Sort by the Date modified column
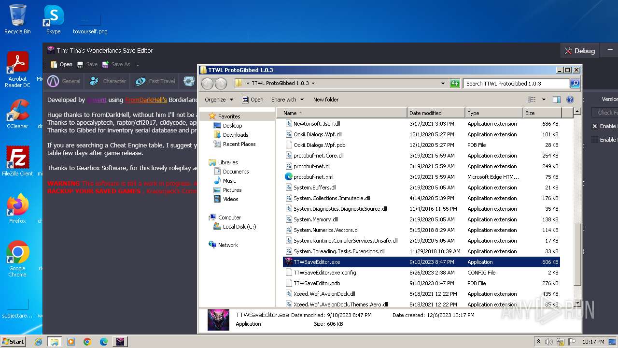This screenshot has width=618, height=348. 436,113
